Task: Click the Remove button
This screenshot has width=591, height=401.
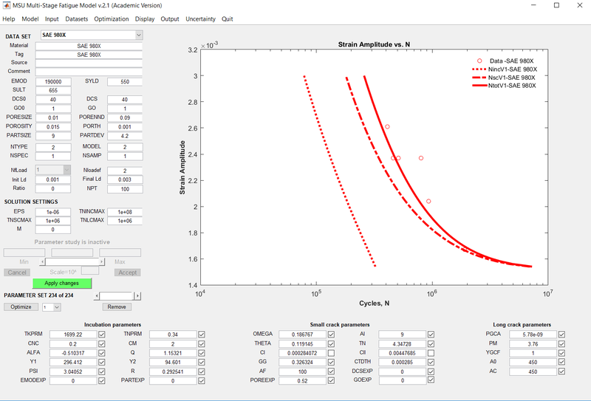Action: point(116,306)
